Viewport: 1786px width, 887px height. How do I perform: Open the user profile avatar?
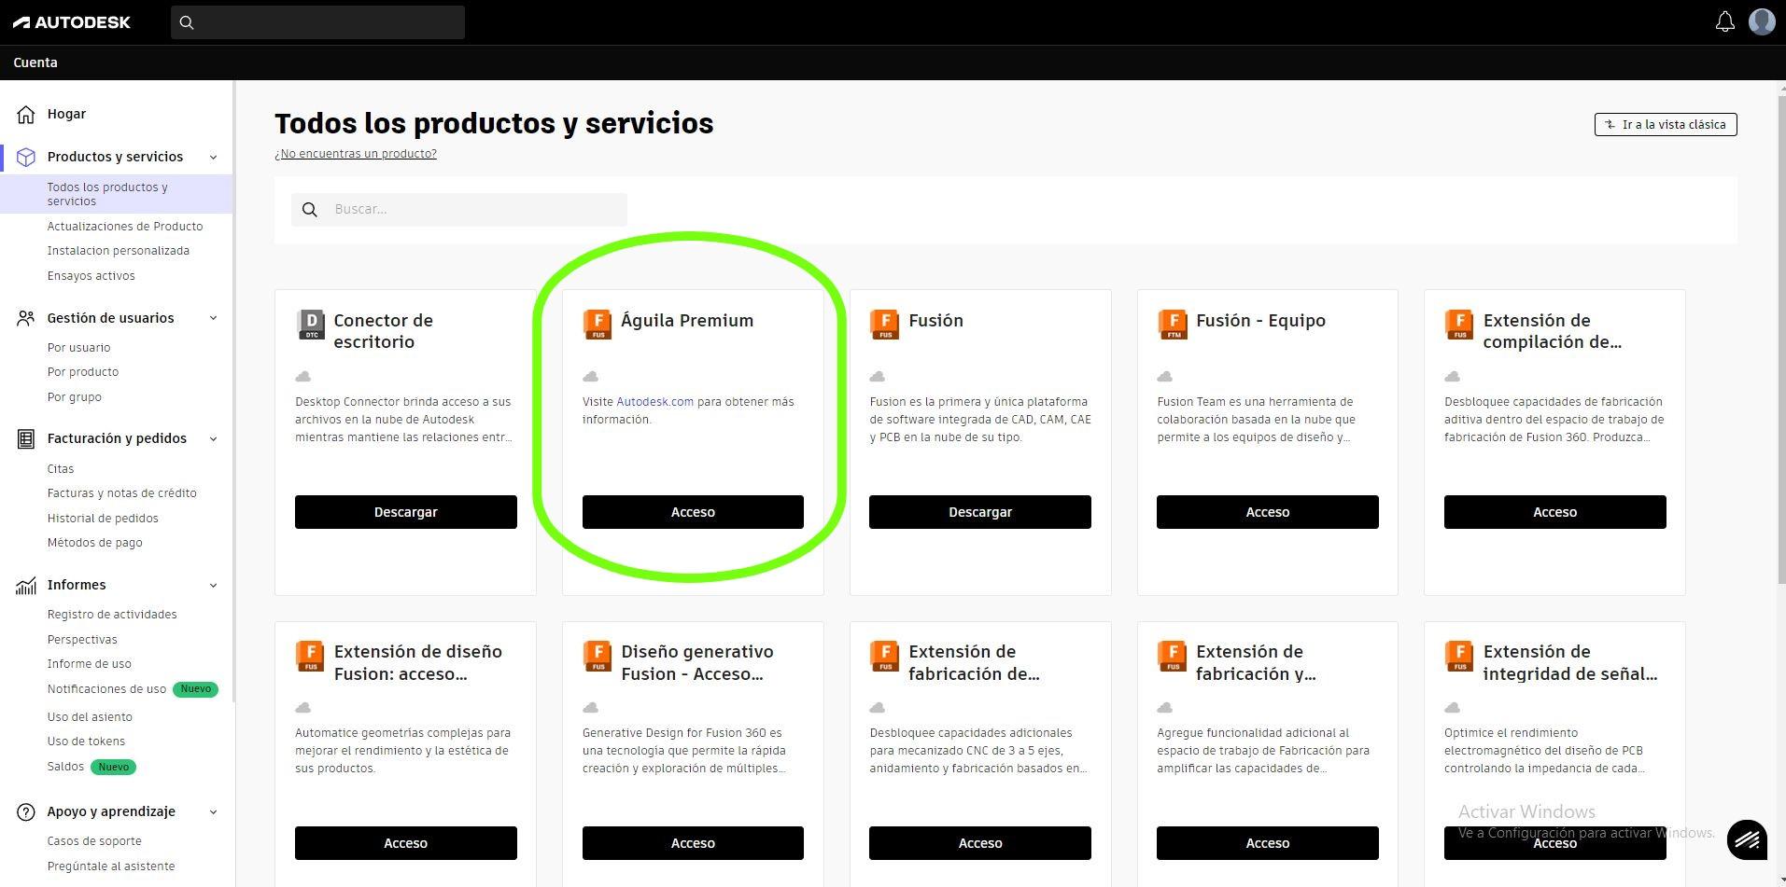(1762, 21)
